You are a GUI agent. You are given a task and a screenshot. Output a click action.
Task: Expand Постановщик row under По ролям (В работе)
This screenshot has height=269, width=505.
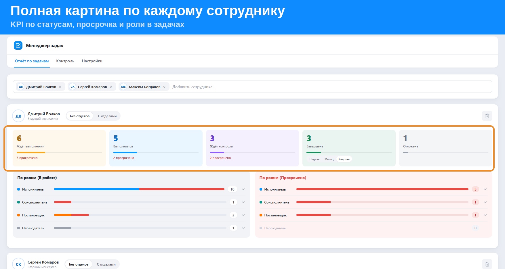point(243,215)
